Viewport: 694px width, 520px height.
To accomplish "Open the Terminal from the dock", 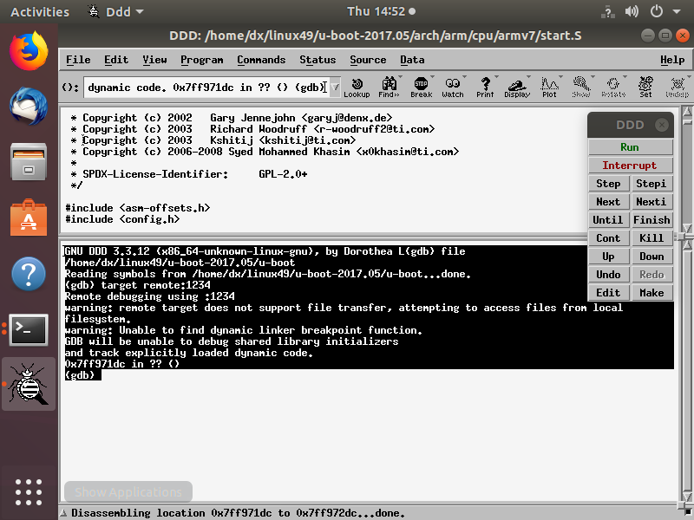I will (x=28, y=330).
